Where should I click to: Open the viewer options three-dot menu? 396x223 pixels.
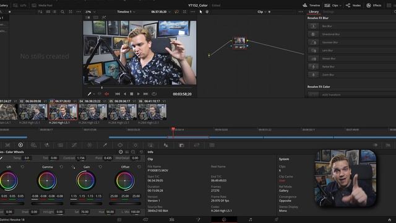tap(192, 12)
